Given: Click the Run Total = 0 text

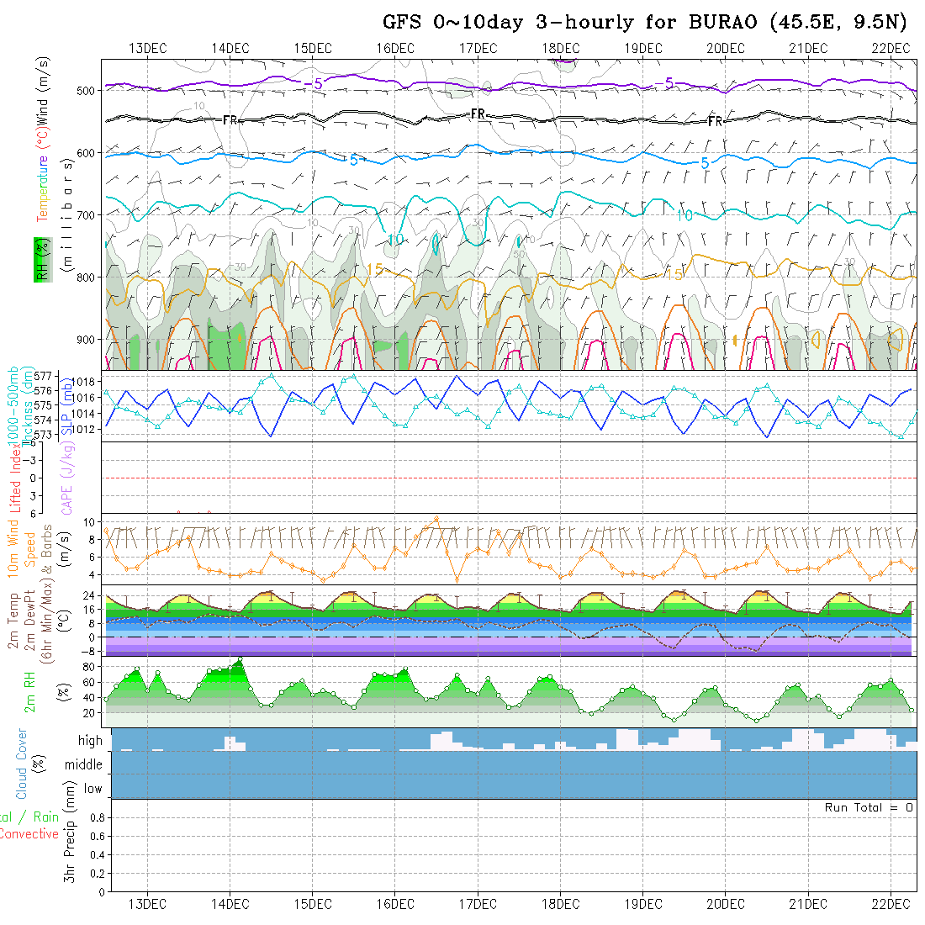Looking at the screenshot, I should [x=869, y=807].
